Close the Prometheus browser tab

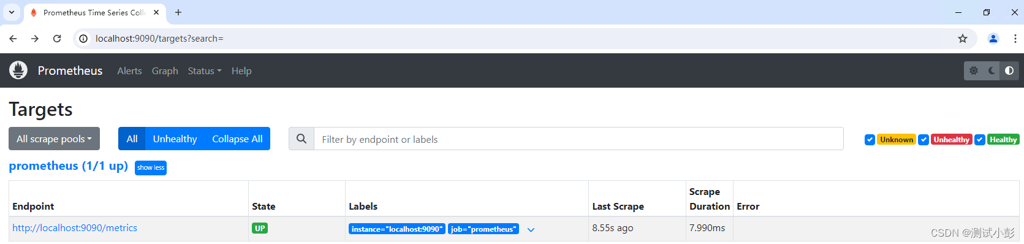coord(156,12)
